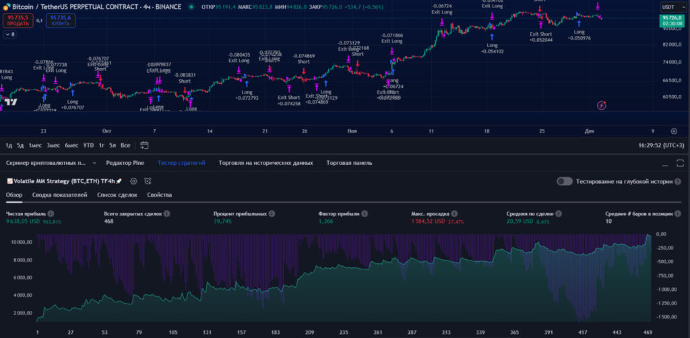
Task: Set chart range to YTD
Action: [88, 145]
